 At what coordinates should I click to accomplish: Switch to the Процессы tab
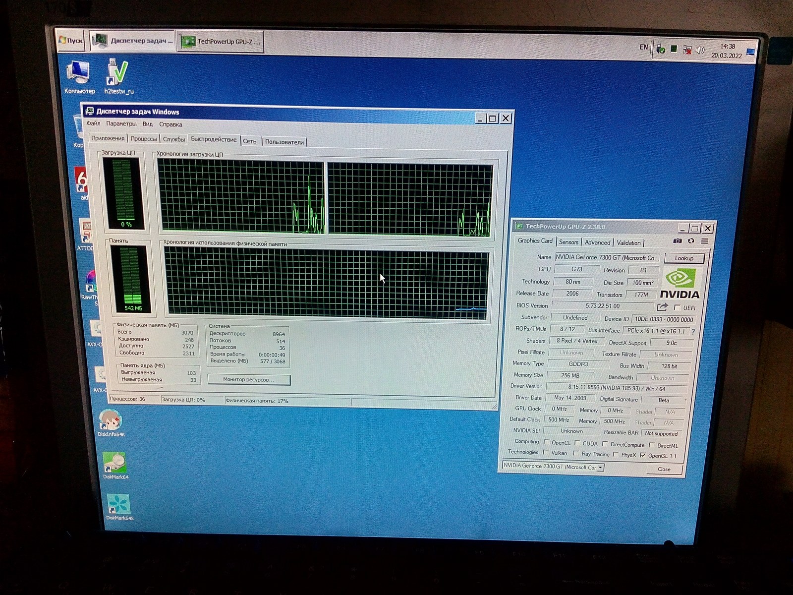click(144, 139)
